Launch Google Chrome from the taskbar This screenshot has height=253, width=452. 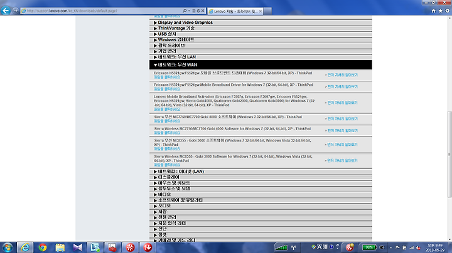pyautogui.click(x=43, y=247)
